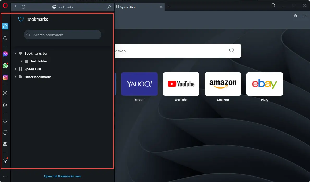310x182 pixels.
Task: Open WhatsApp in the sidebar
Action: pos(5,66)
